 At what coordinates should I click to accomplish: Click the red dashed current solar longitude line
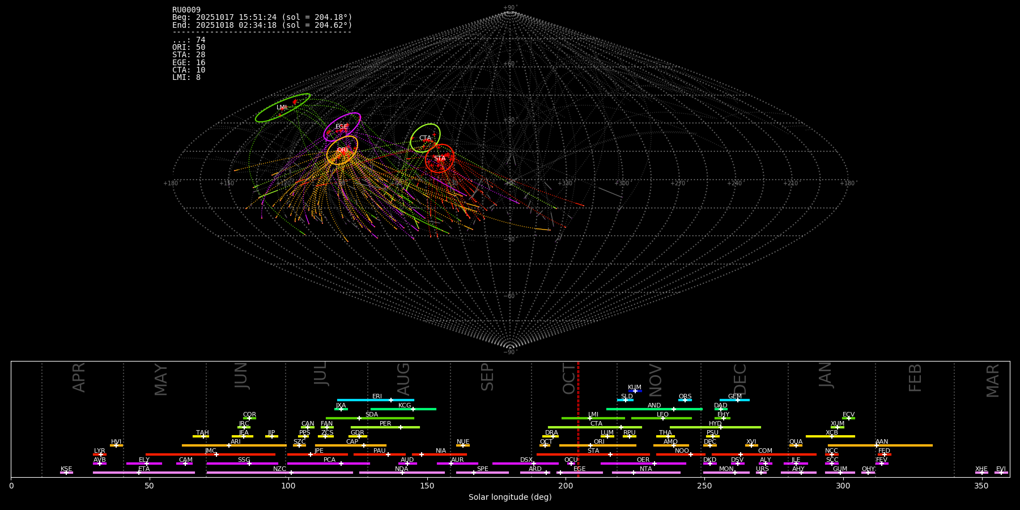point(578,419)
